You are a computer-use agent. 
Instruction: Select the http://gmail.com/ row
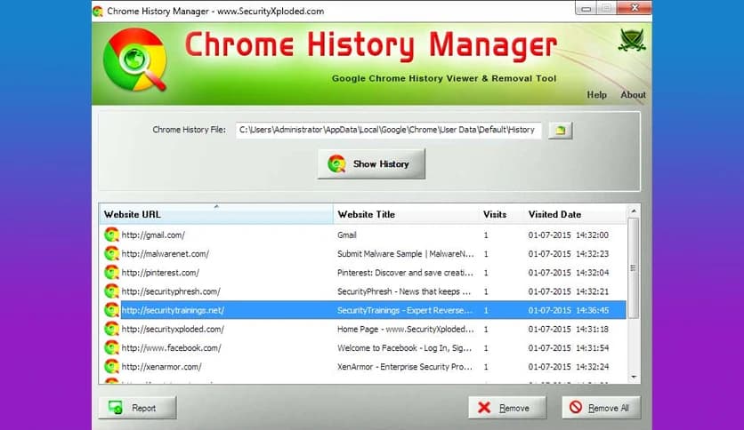364,235
